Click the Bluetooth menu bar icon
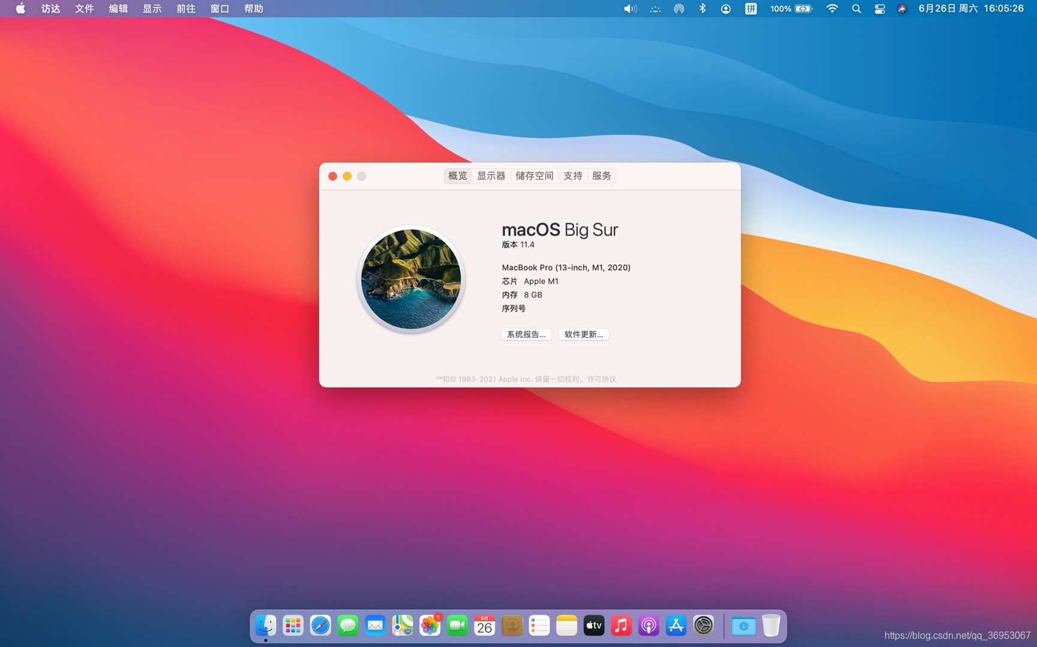1037x647 pixels. (702, 8)
